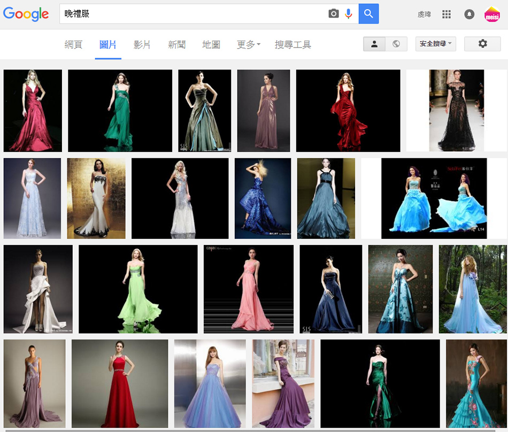Open settings gear menu
Screen dimensions: 508x432
[482, 44]
